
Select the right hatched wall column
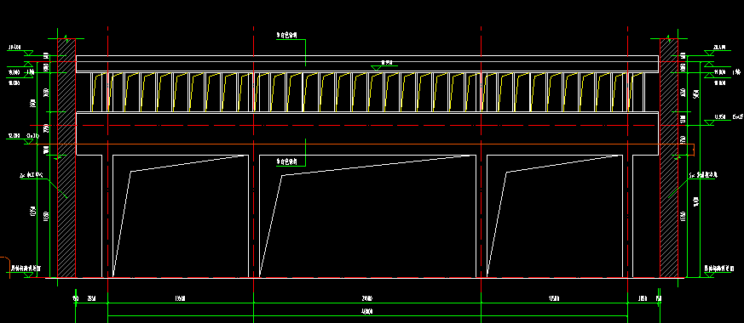pos(668,158)
